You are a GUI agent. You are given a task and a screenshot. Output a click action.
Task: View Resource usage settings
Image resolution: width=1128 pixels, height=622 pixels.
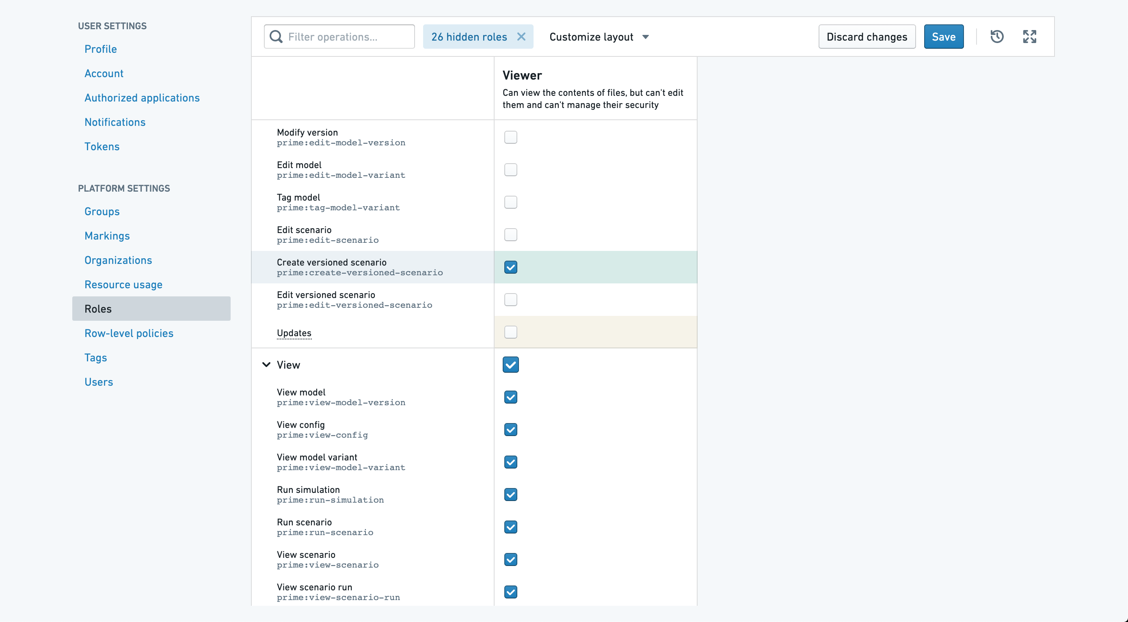[123, 285]
